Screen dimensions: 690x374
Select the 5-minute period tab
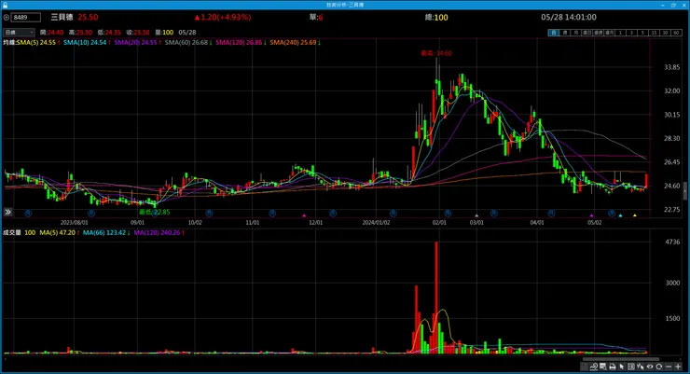point(642,33)
